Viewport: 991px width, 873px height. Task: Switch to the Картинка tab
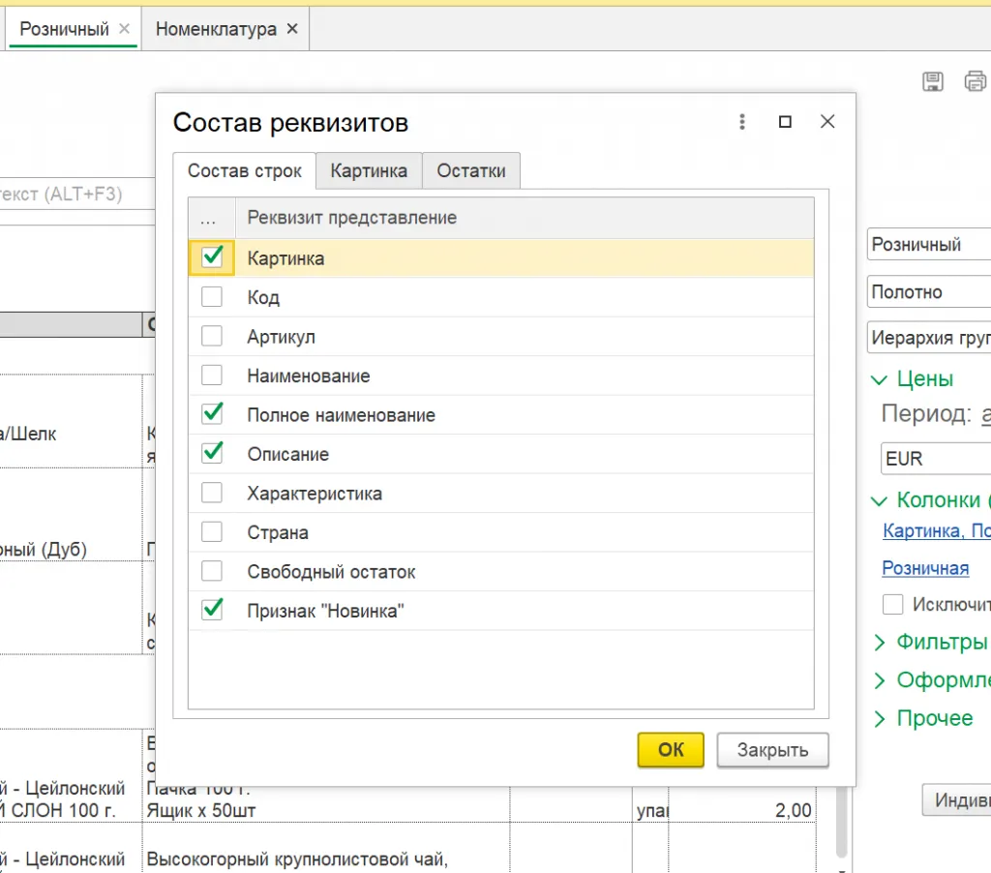369,170
